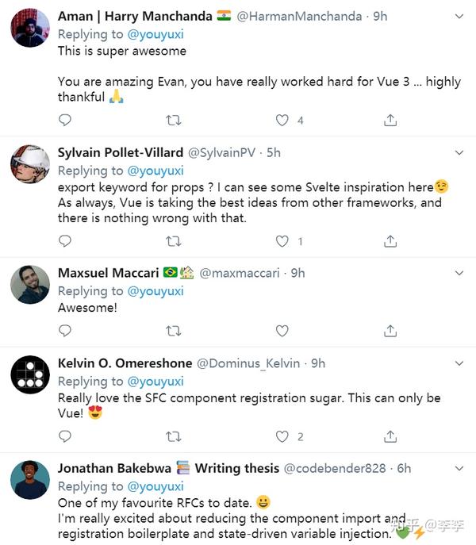Open @youyuxi link in Maxsuel's reply
Viewport: 476px width, 545px height.
[155, 290]
